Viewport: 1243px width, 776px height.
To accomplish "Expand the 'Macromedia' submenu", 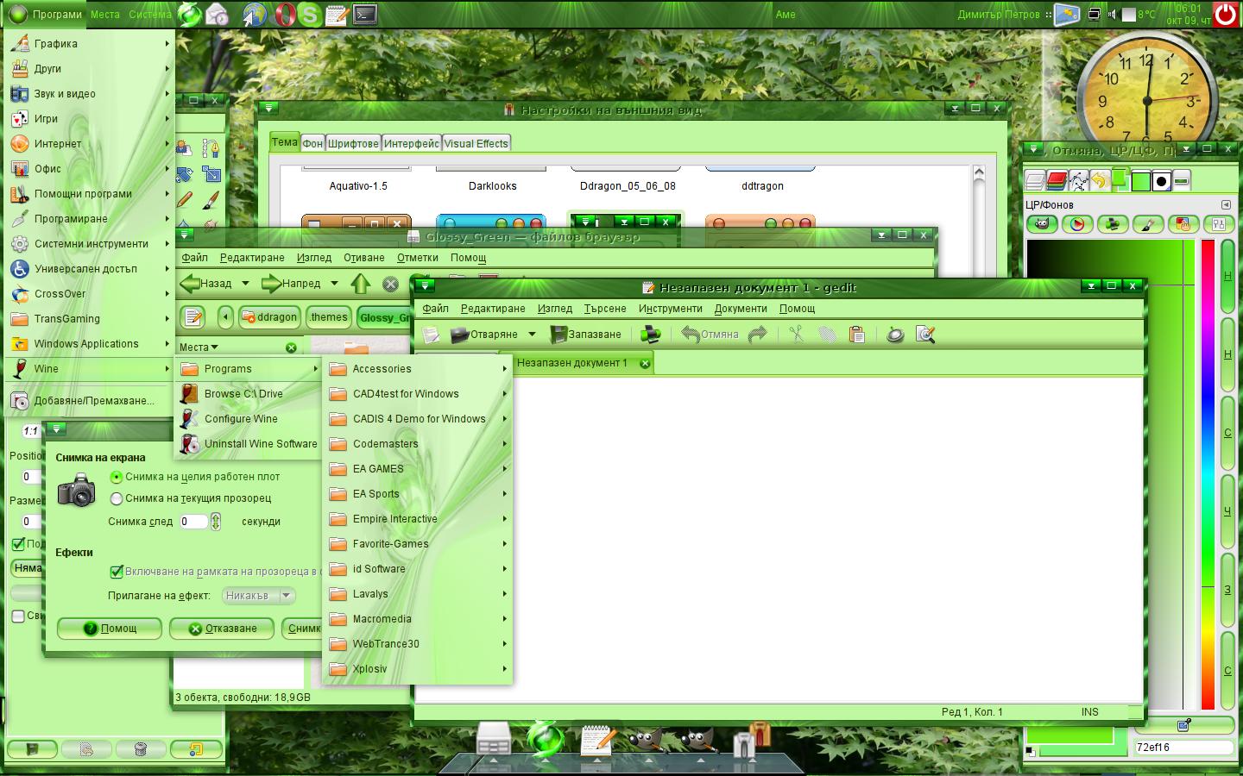I will tap(418, 619).
